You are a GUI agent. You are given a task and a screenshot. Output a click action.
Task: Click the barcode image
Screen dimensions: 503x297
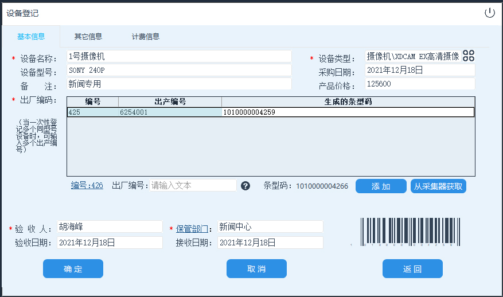(410, 232)
